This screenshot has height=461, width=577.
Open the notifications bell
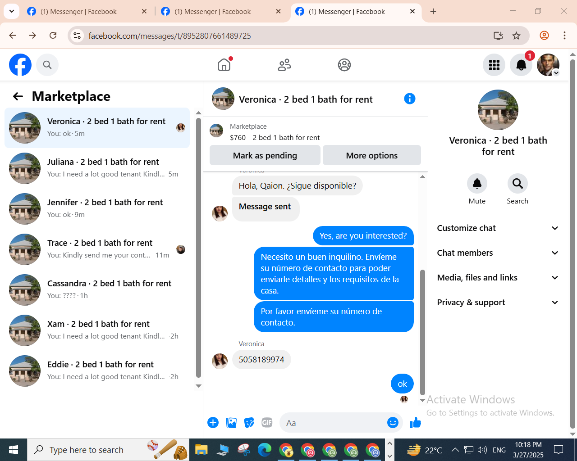[x=521, y=65]
